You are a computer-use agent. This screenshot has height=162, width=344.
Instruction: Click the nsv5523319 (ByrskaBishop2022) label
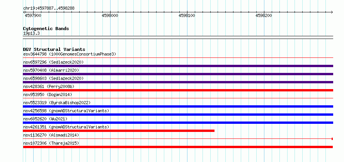[x=57, y=103]
